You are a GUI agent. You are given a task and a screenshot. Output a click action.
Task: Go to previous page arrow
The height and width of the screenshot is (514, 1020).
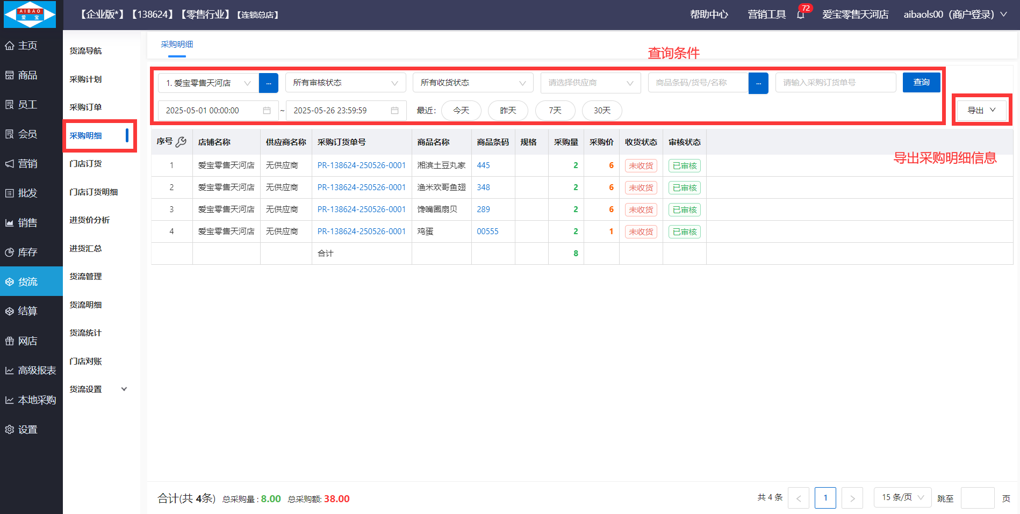[799, 498]
